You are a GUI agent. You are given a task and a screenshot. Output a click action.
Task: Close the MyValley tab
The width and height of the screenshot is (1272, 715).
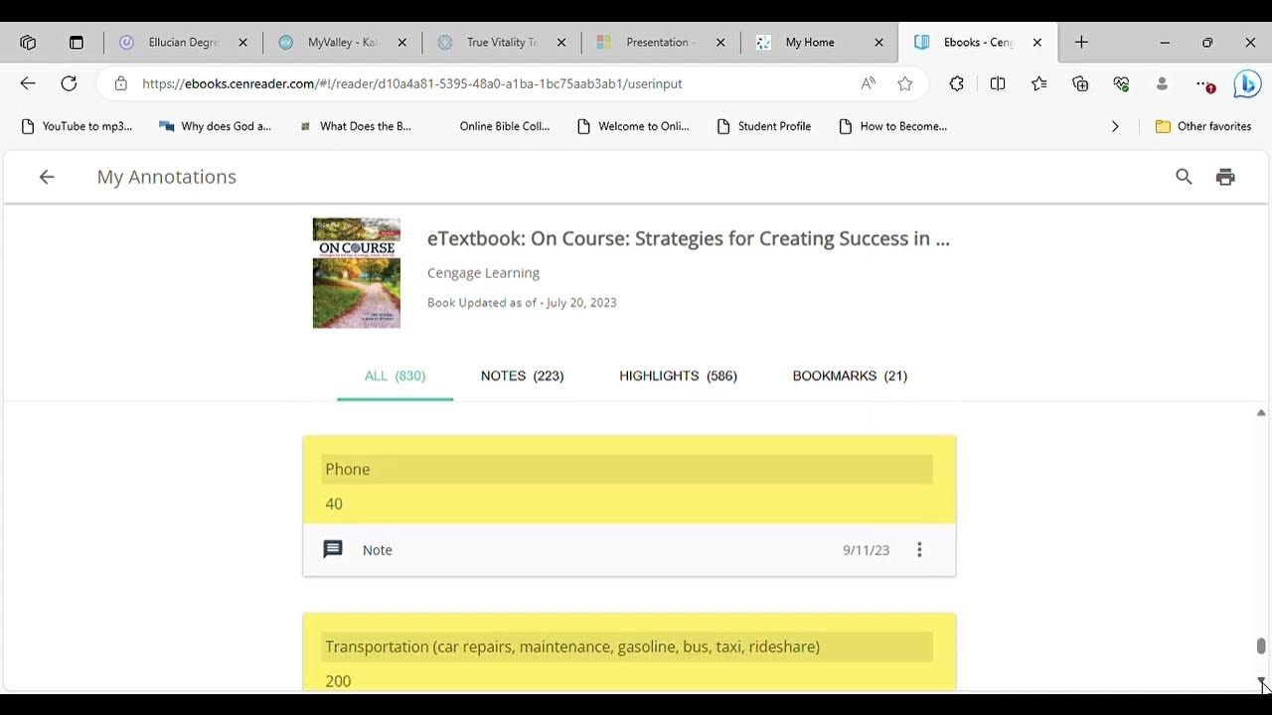pyautogui.click(x=401, y=43)
